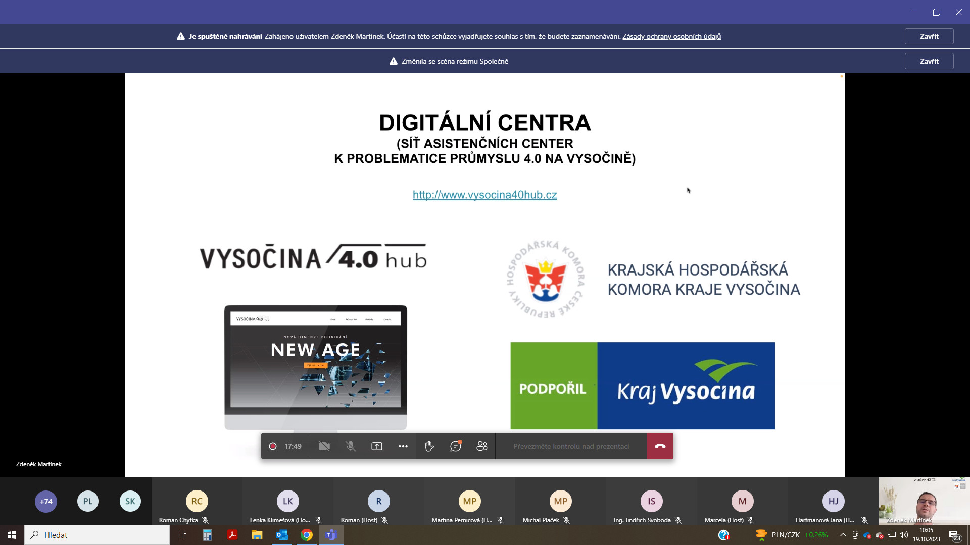
Task: Select Lenka Klimešová's participant tile
Action: [x=288, y=502]
